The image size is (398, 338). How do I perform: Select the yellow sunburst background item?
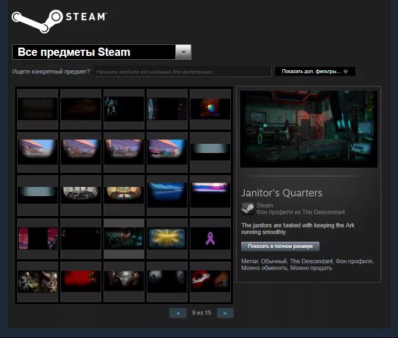(167, 238)
